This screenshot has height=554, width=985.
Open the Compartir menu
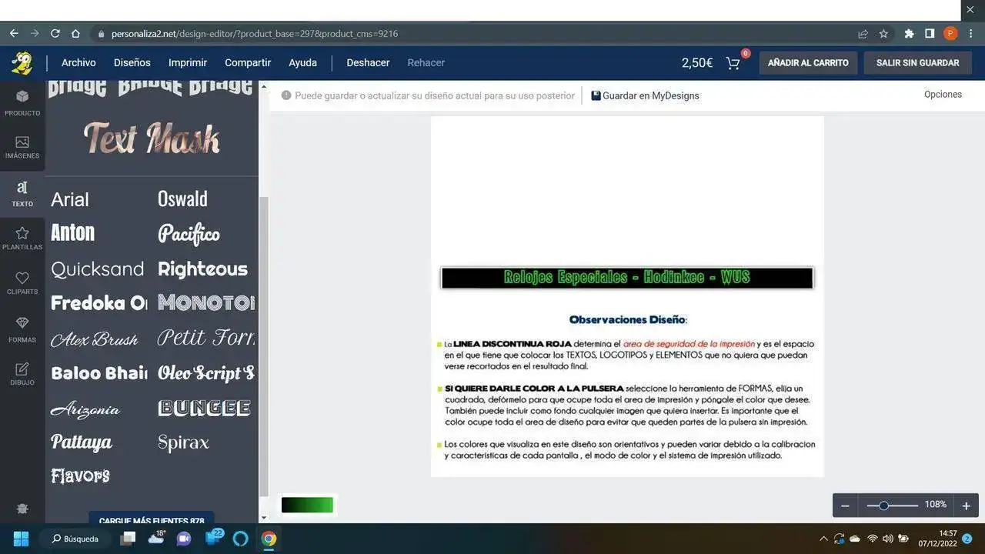(x=248, y=63)
